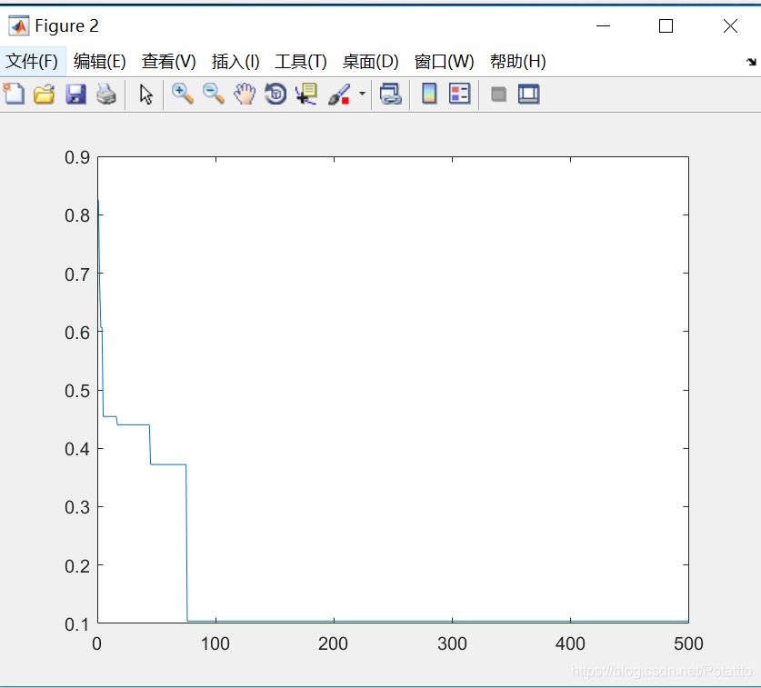Click the y-axis label 0.4

coord(77,449)
